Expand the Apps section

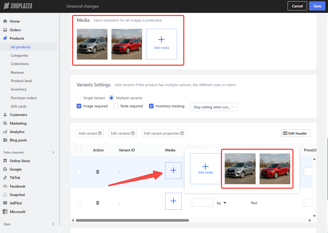pos(53,224)
